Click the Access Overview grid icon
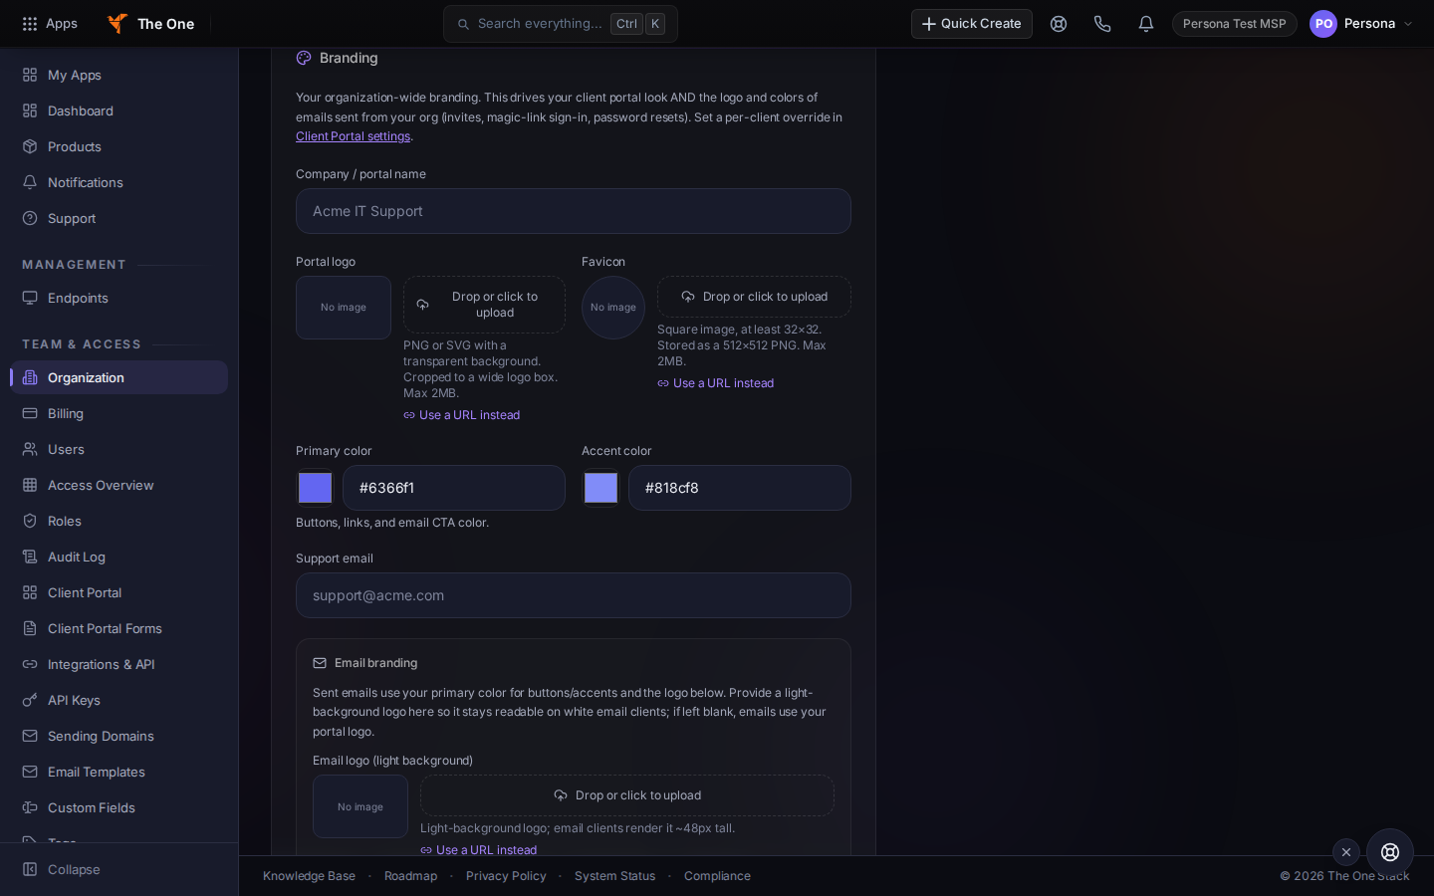The width and height of the screenshot is (1434, 896). coord(30,485)
